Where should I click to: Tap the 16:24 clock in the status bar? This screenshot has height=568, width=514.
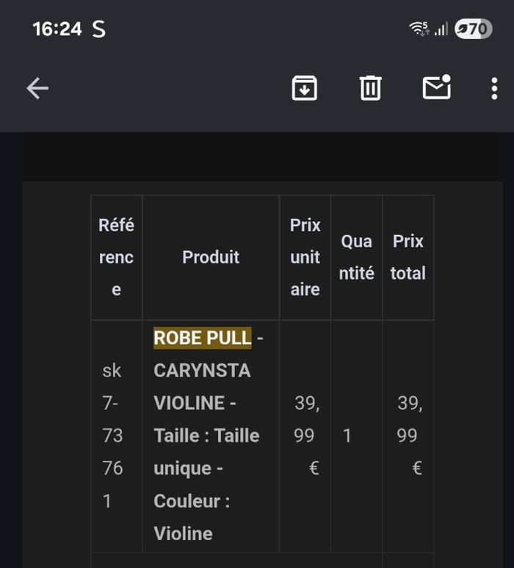tap(57, 29)
